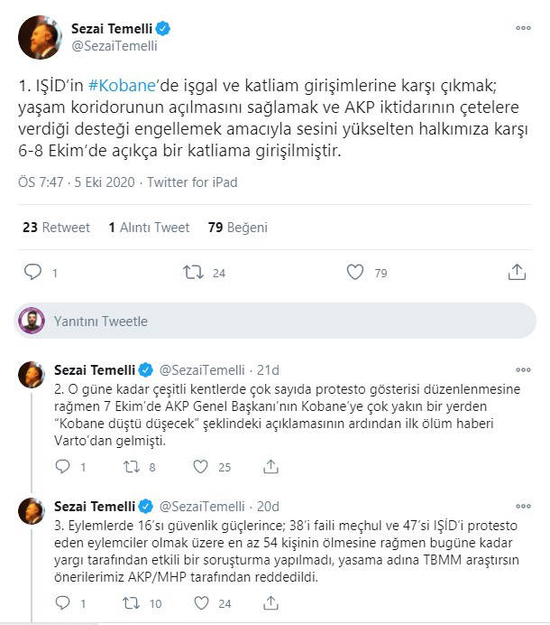Retweet the second tweet showing 8
Image resolution: width=550 pixels, height=625 pixels.
click(x=132, y=467)
